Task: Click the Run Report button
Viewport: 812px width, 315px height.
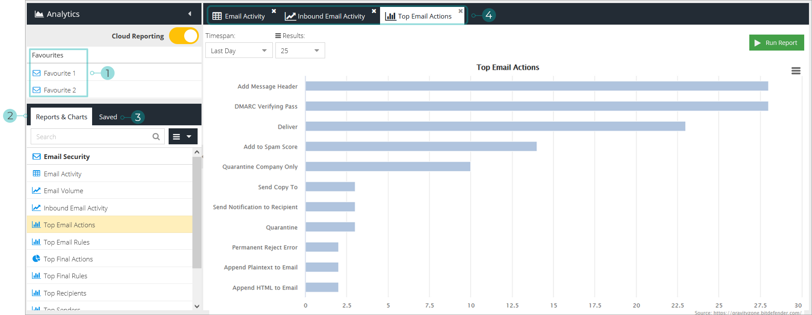Action: pos(777,43)
